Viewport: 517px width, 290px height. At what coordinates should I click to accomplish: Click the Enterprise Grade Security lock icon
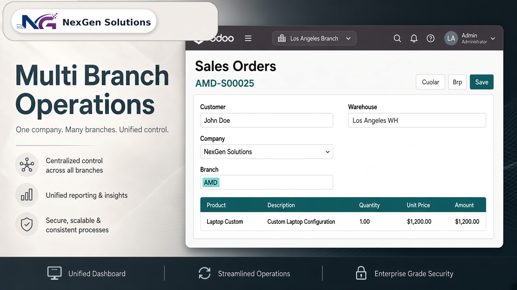click(x=361, y=273)
